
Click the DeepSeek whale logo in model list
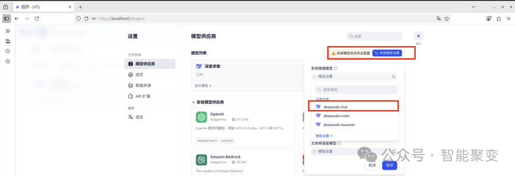[x=198, y=66]
